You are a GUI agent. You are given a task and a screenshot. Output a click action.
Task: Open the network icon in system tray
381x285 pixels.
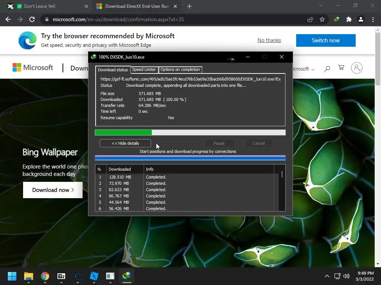[337, 276]
